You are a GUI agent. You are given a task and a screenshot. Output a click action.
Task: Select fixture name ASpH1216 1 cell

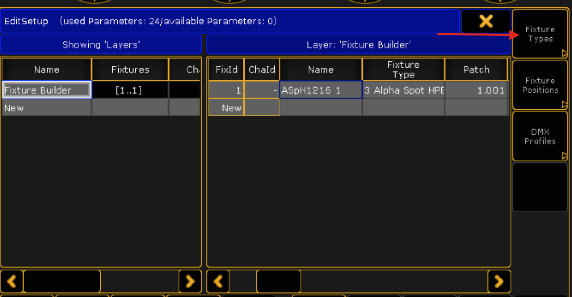(320, 90)
